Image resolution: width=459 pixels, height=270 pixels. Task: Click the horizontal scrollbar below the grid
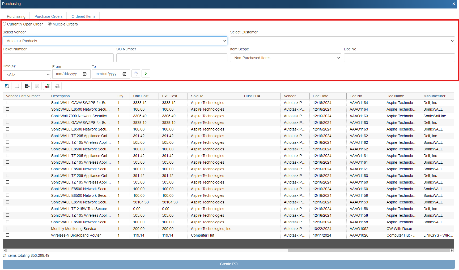click(146, 250)
